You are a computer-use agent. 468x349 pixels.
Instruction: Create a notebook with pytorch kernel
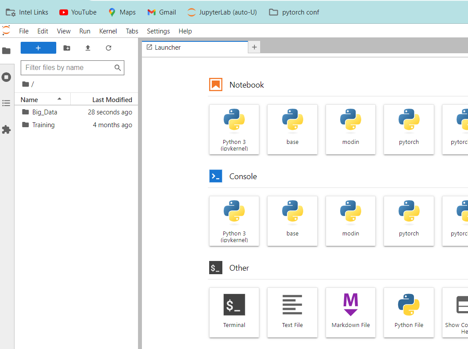(409, 129)
